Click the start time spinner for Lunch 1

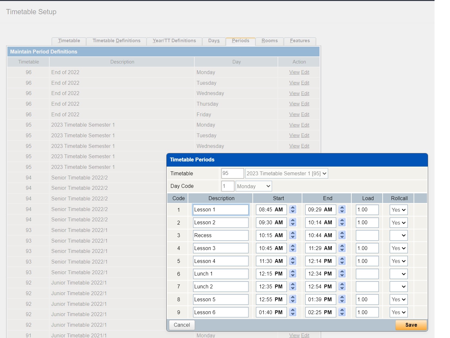(x=293, y=274)
